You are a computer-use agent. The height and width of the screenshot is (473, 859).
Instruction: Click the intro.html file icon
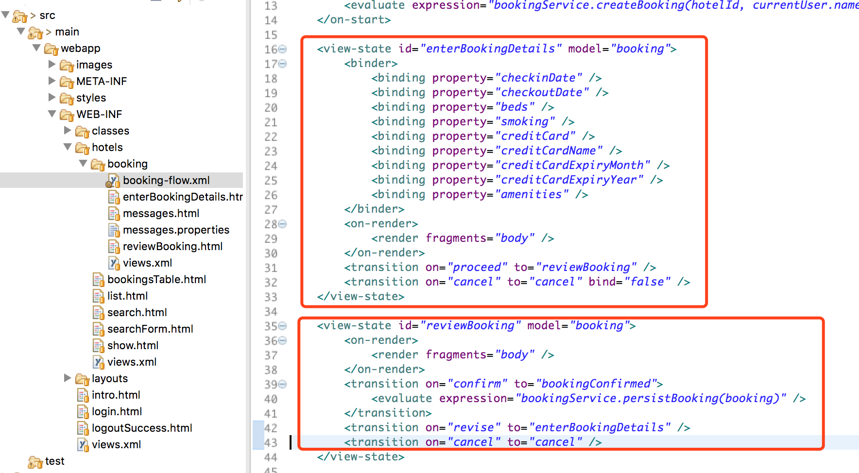[x=83, y=395]
